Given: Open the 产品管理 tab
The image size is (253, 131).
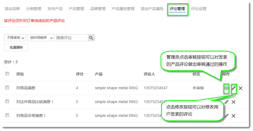Looking at the screenshot, I should pos(76,9).
